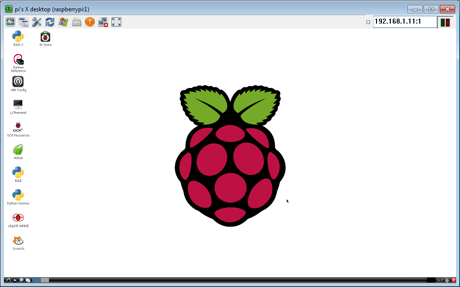Viewport: 460px width, 287px height.
Task: Click the small checkbox beside the address field
Action: (x=368, y=22)
